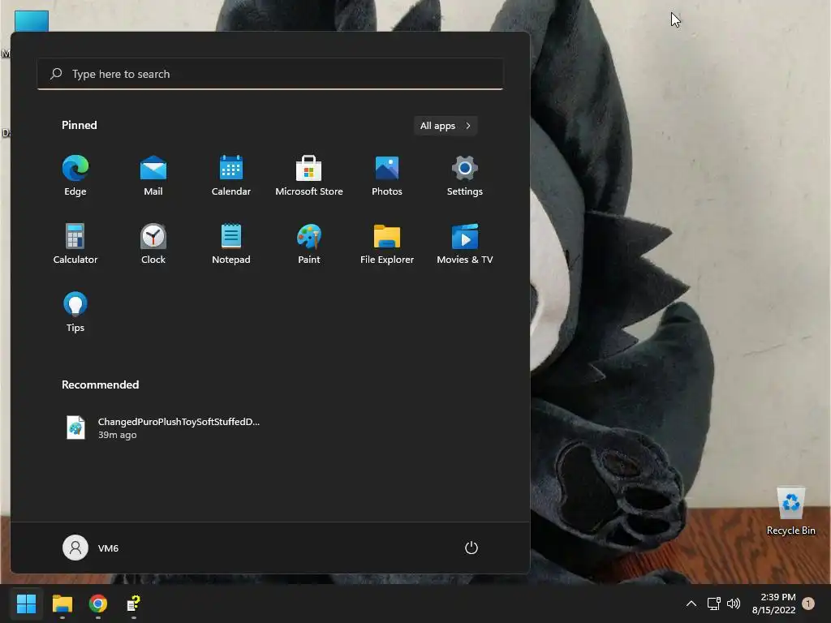Viewport: 831px width, 623px height.
Task: Open File Explorer from pinned apps
Action: (x=387, y=243)
